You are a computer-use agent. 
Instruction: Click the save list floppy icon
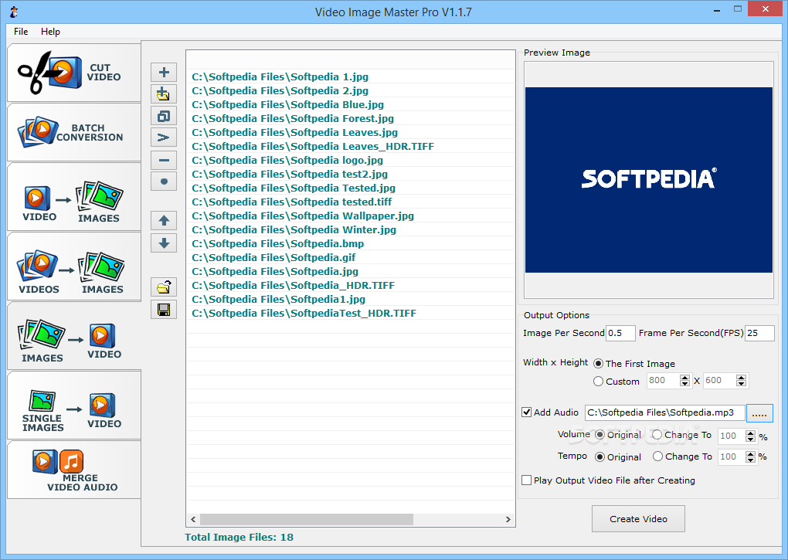(x=164, y=310)
